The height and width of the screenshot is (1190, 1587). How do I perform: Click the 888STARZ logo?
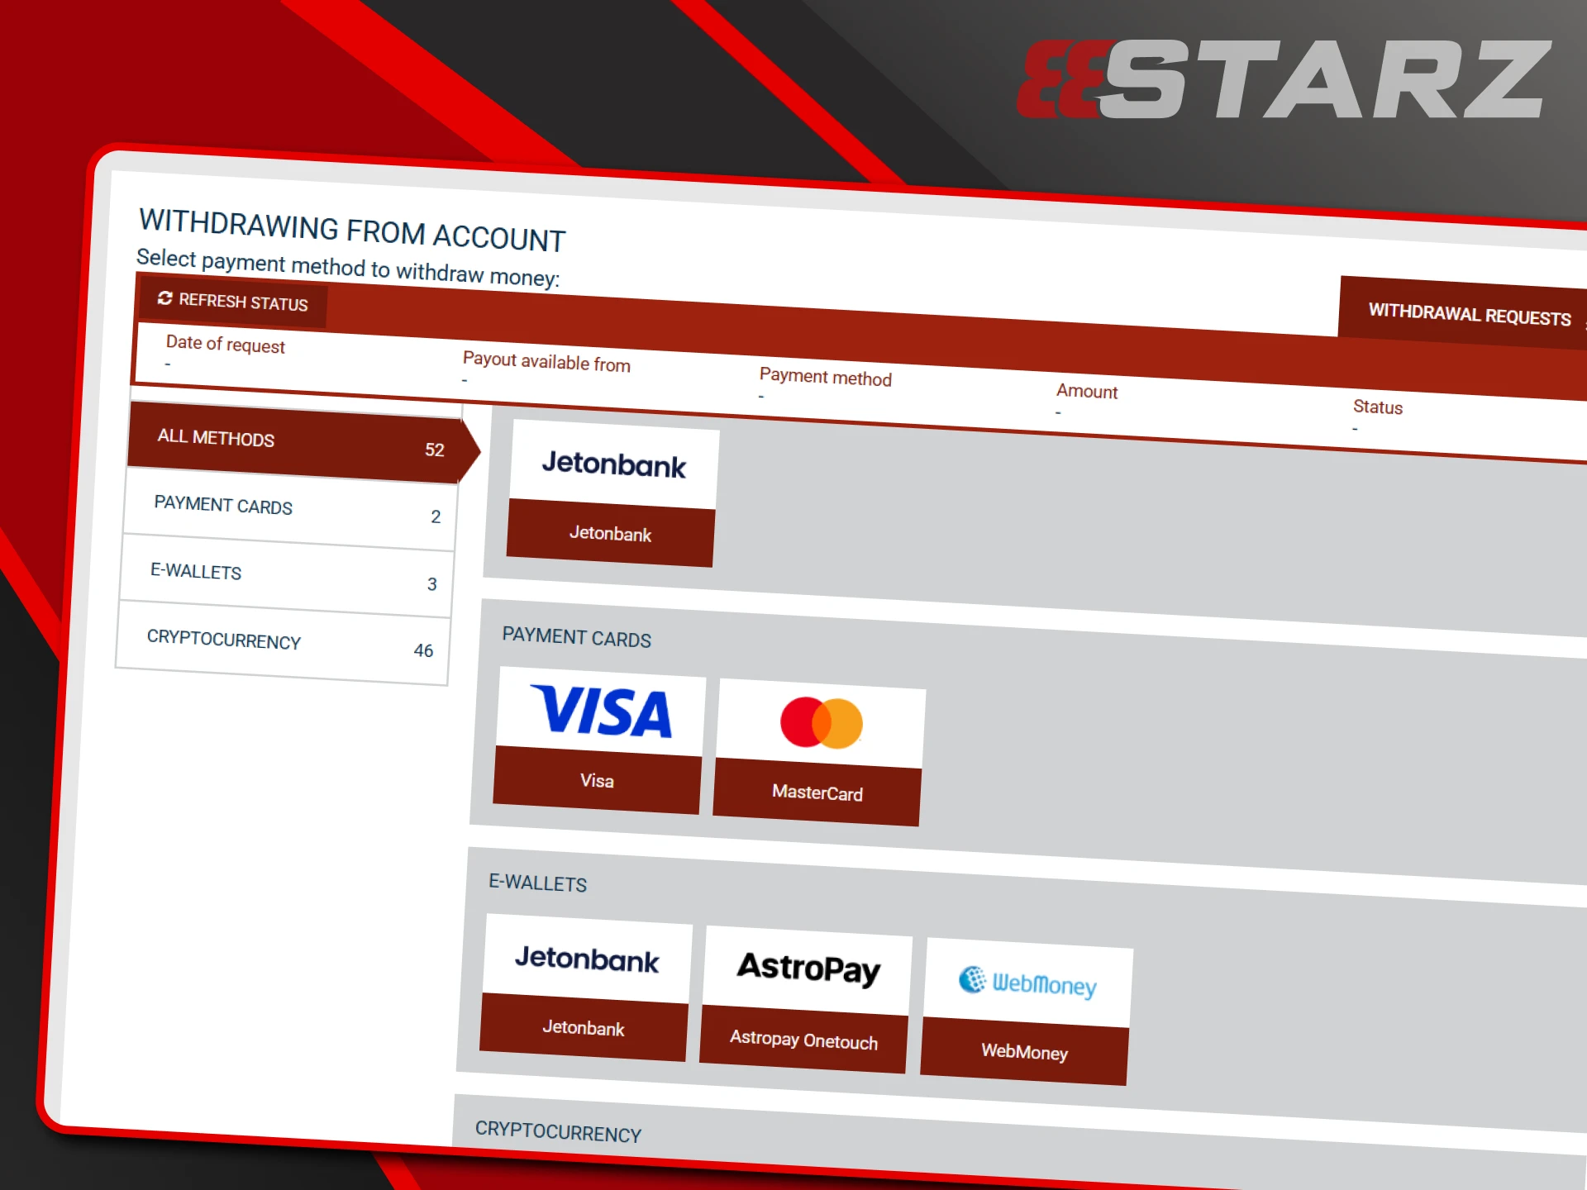point(1284,80)
